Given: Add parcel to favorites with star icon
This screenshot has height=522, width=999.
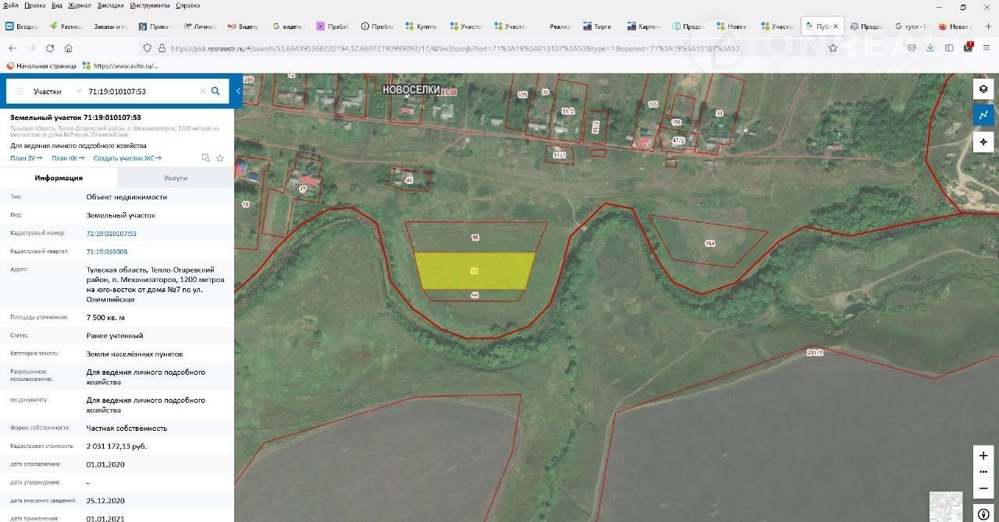Looking at the screenshot, I should 220,158.
